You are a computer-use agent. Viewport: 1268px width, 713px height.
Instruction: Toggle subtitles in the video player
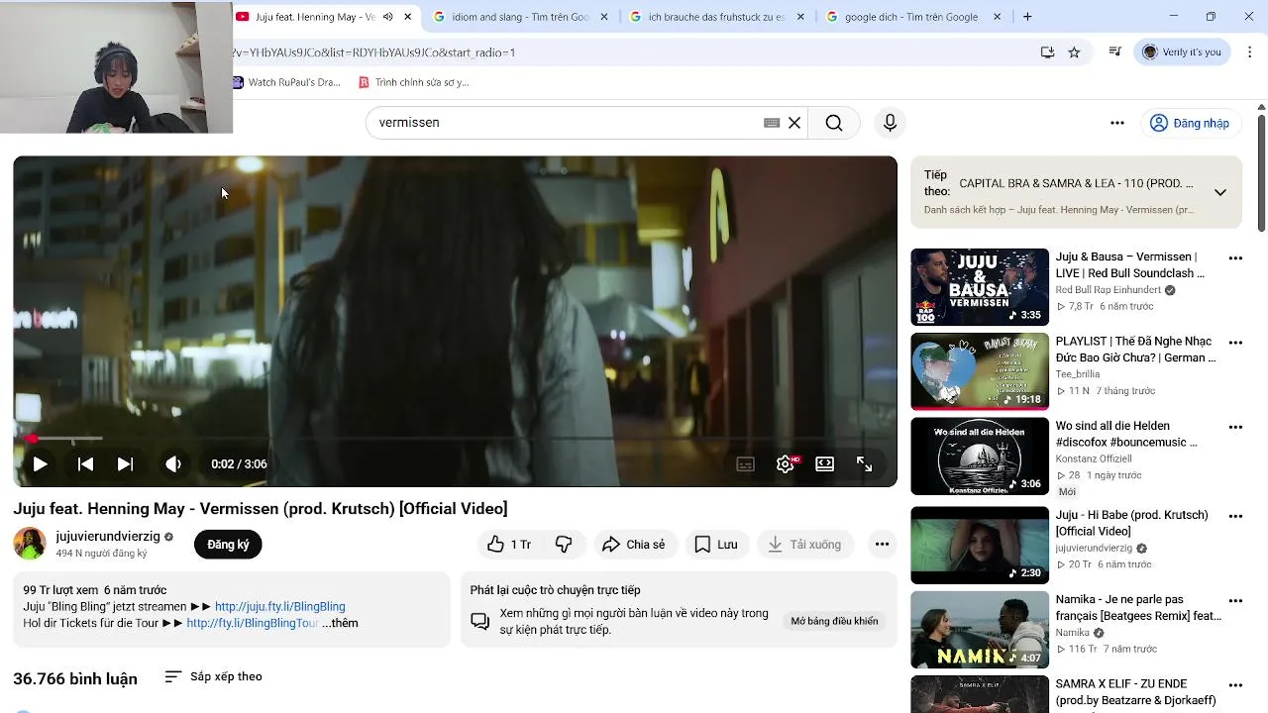746,463
